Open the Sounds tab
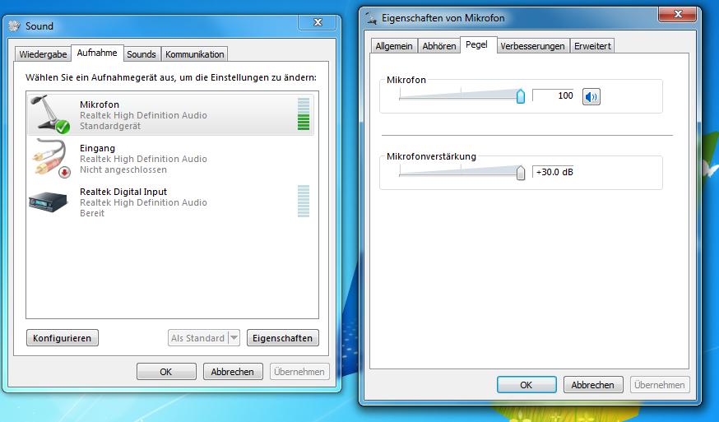This screenshot has width=719, height=422. 141,54
